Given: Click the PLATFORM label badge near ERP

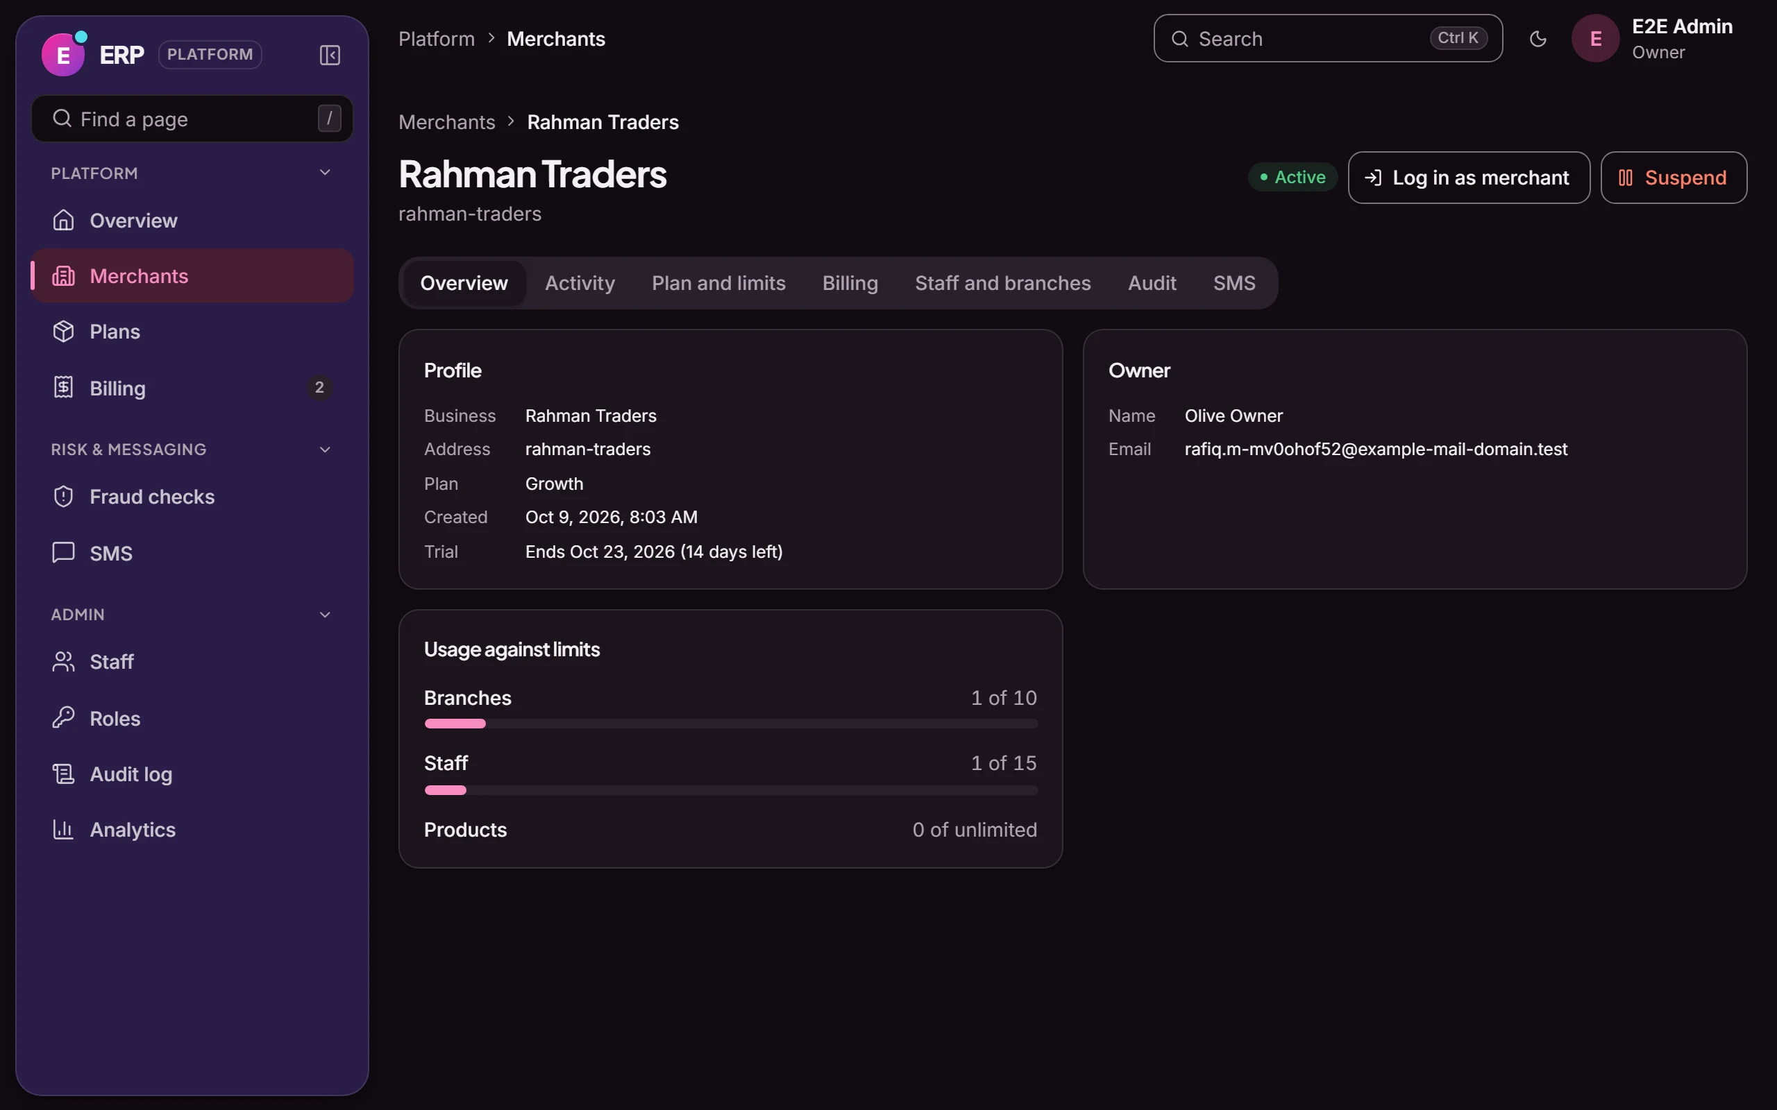Looking at the screenshot, I should point(210,55).
